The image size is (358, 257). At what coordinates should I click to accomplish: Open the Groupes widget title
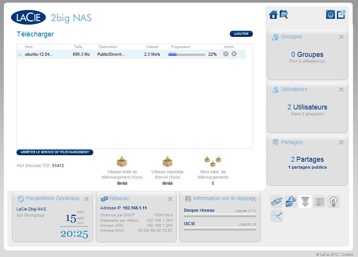tap(291, 36)
